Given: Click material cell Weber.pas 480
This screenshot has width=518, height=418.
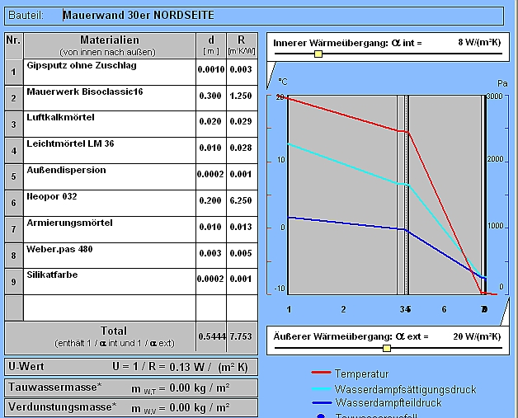Looking at the screenshot, I should (x=110, y=256).
